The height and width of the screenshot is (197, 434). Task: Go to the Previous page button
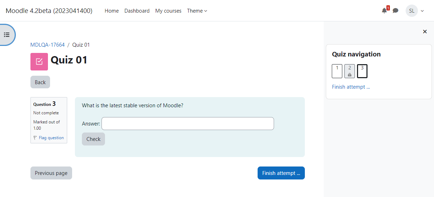coord(51,173)
